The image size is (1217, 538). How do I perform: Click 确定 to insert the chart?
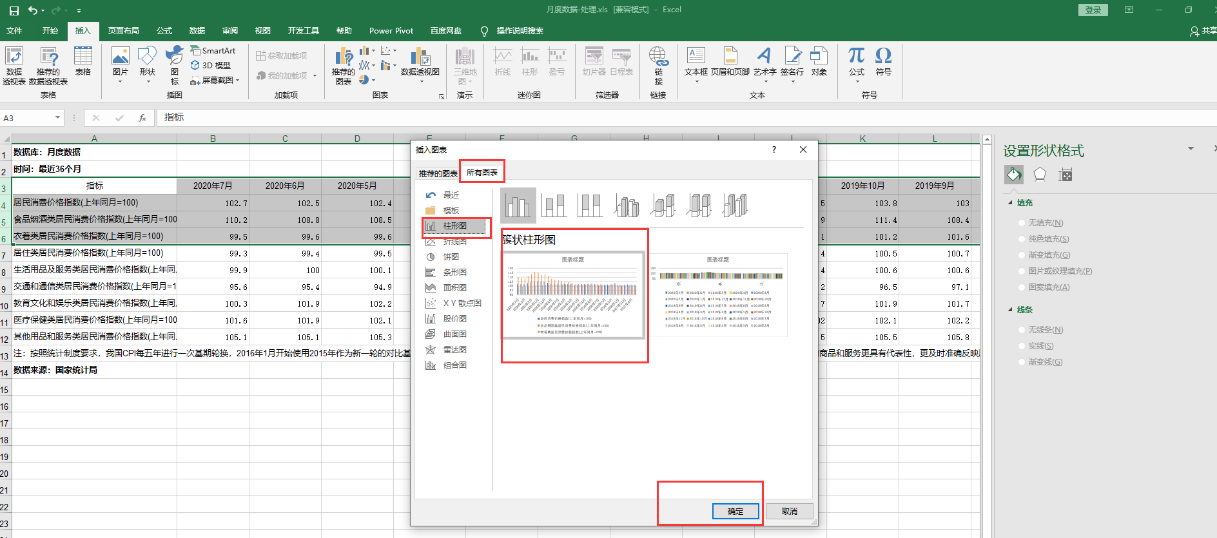click(x=735, y=511)
